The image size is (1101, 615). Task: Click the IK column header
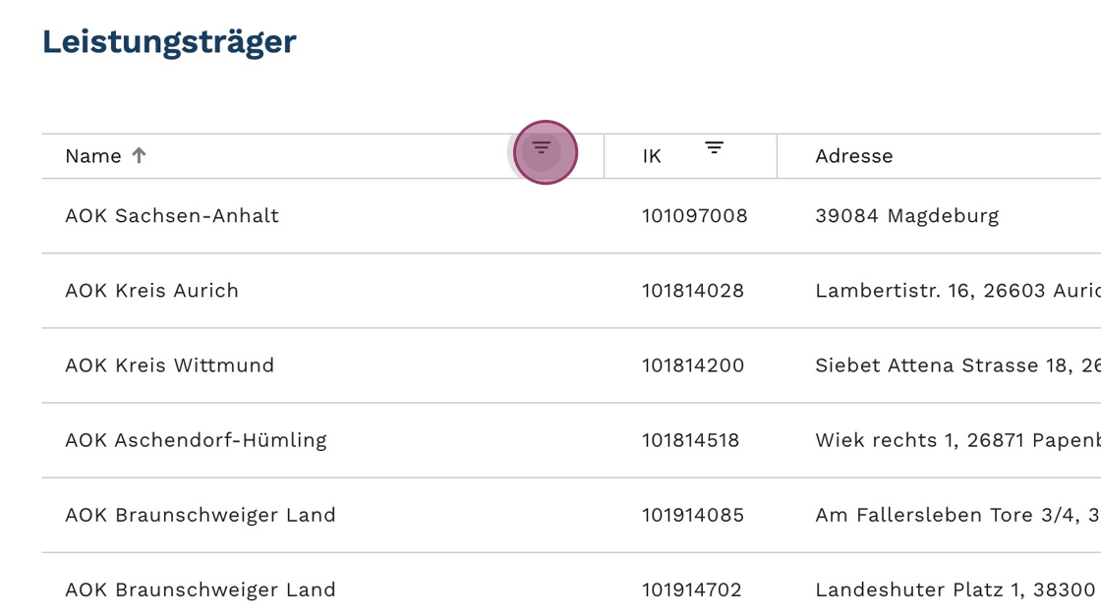(x=652, y=156)
